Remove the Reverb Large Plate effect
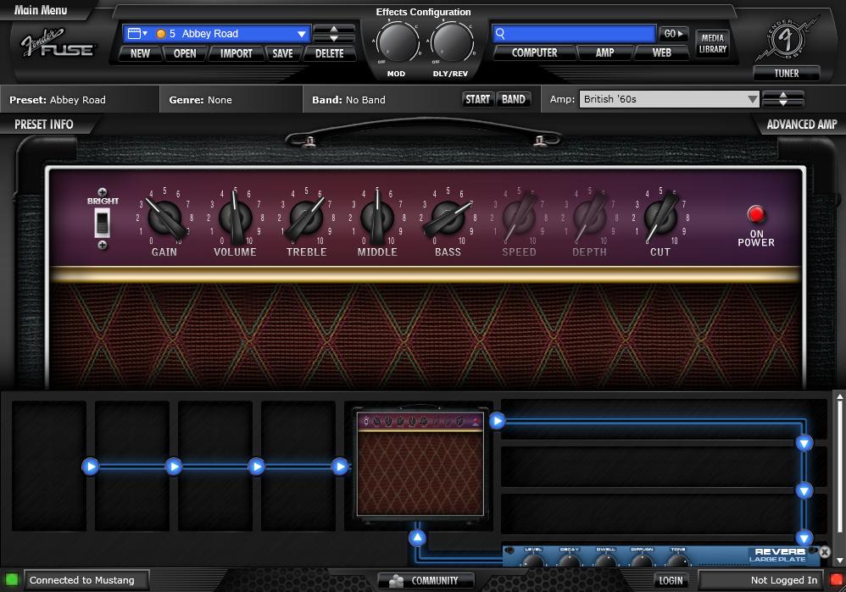 click(x=825, y=552)
